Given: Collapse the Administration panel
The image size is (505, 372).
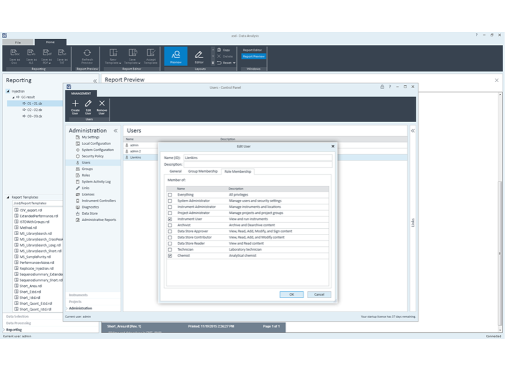Looking at the screenshot, I should tap(115, 131).
